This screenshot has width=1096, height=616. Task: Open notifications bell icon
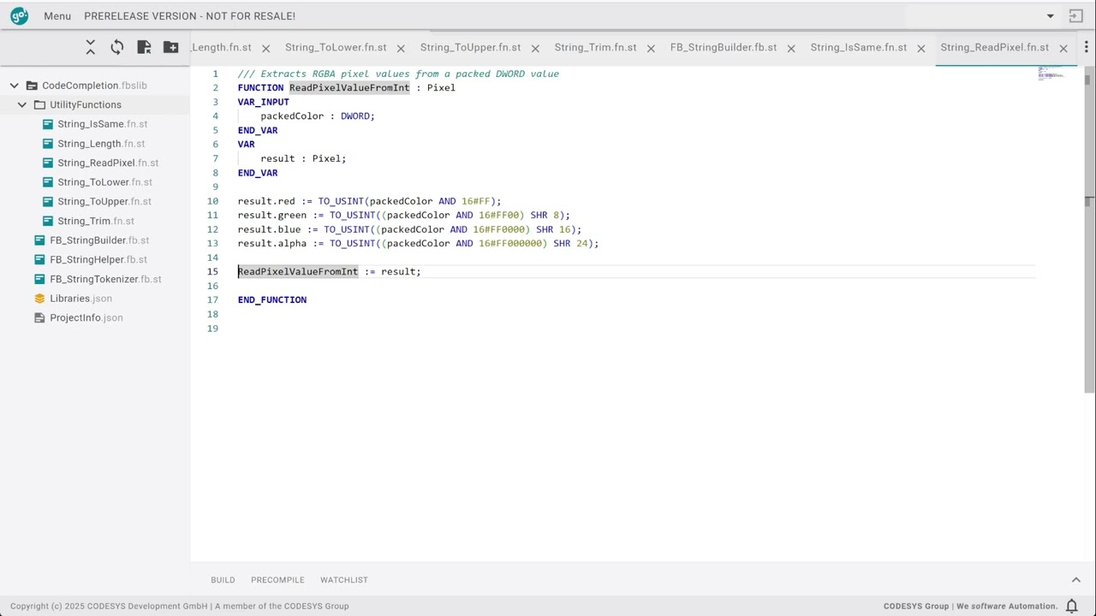(x=1072, y=606)
